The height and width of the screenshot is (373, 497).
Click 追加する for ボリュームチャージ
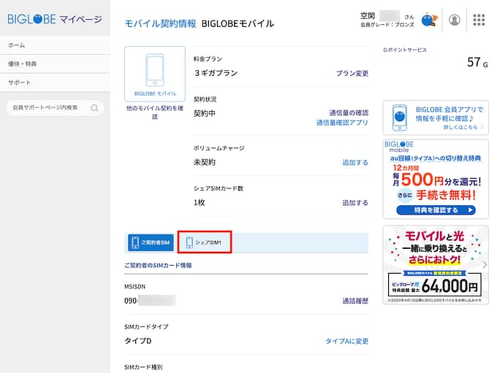coord(355,163)
